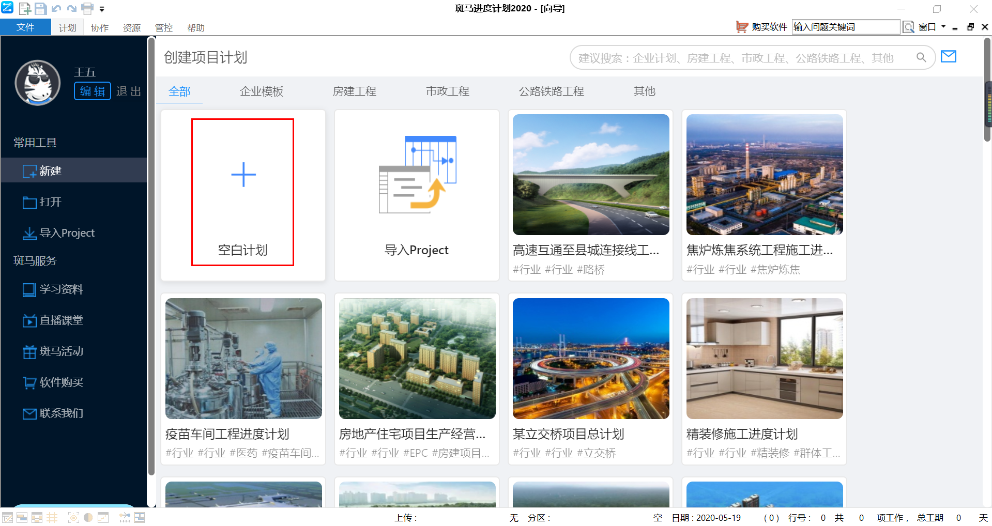992x526 pixels.
Task: Open the quick access toolbar dropdown arrow
Action: click(102, 9)
